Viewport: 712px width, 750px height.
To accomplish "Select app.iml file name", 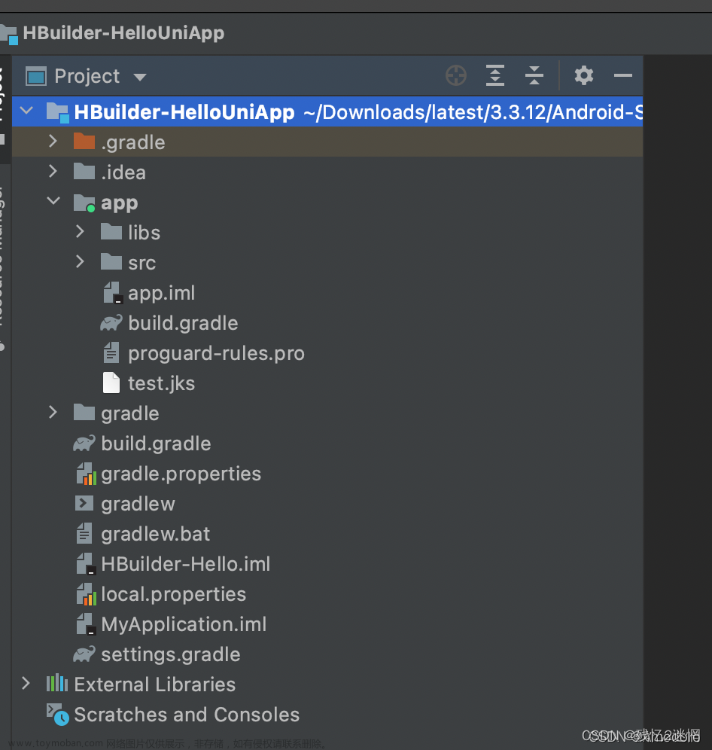I will click(x=162, y=293).
